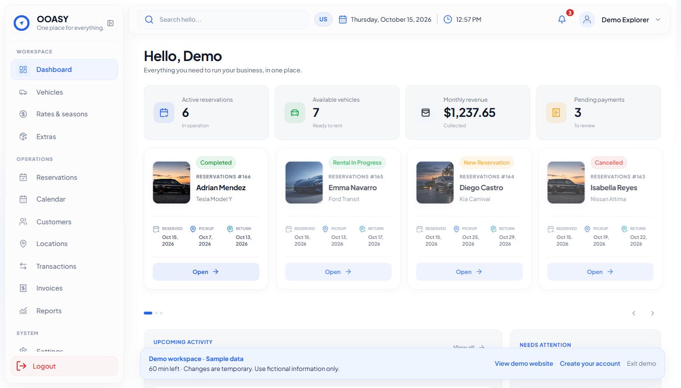681x388 pixels.
Task: Click the calendar icon beside the date
Action: 343,19
